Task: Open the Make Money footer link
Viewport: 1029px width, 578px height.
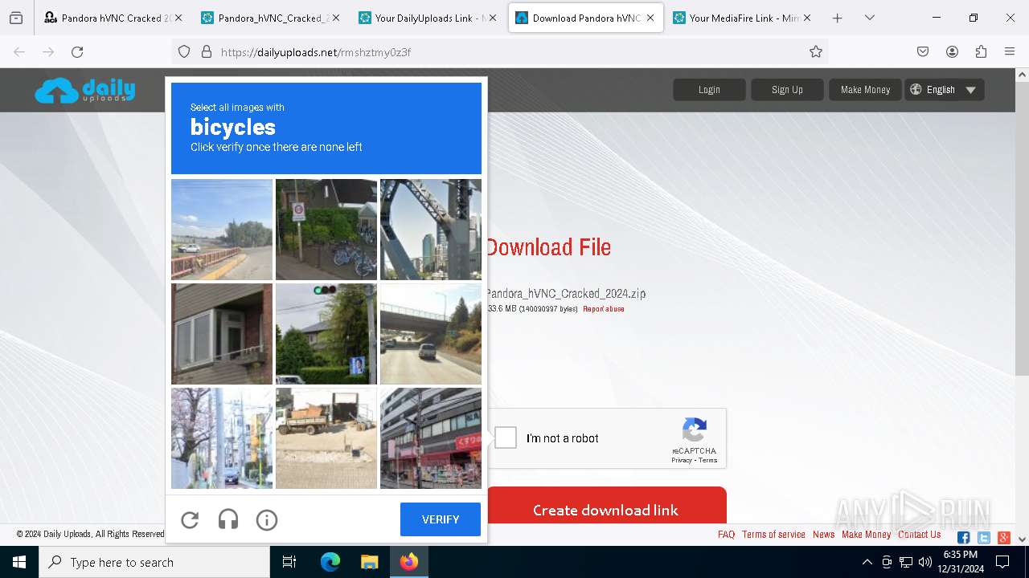Action: (867, 535)
